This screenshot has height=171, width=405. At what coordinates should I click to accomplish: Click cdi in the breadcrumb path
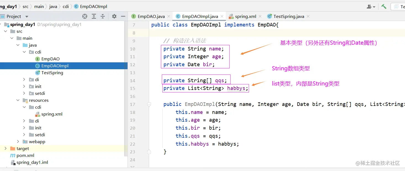click(66, 6)
